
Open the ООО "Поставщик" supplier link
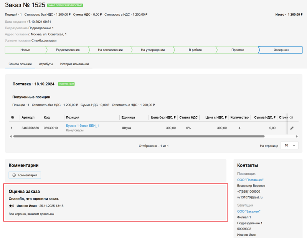tap(250, 180)
